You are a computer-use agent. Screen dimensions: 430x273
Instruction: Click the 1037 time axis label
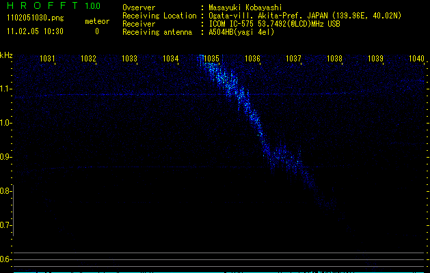tap(293, 58)
